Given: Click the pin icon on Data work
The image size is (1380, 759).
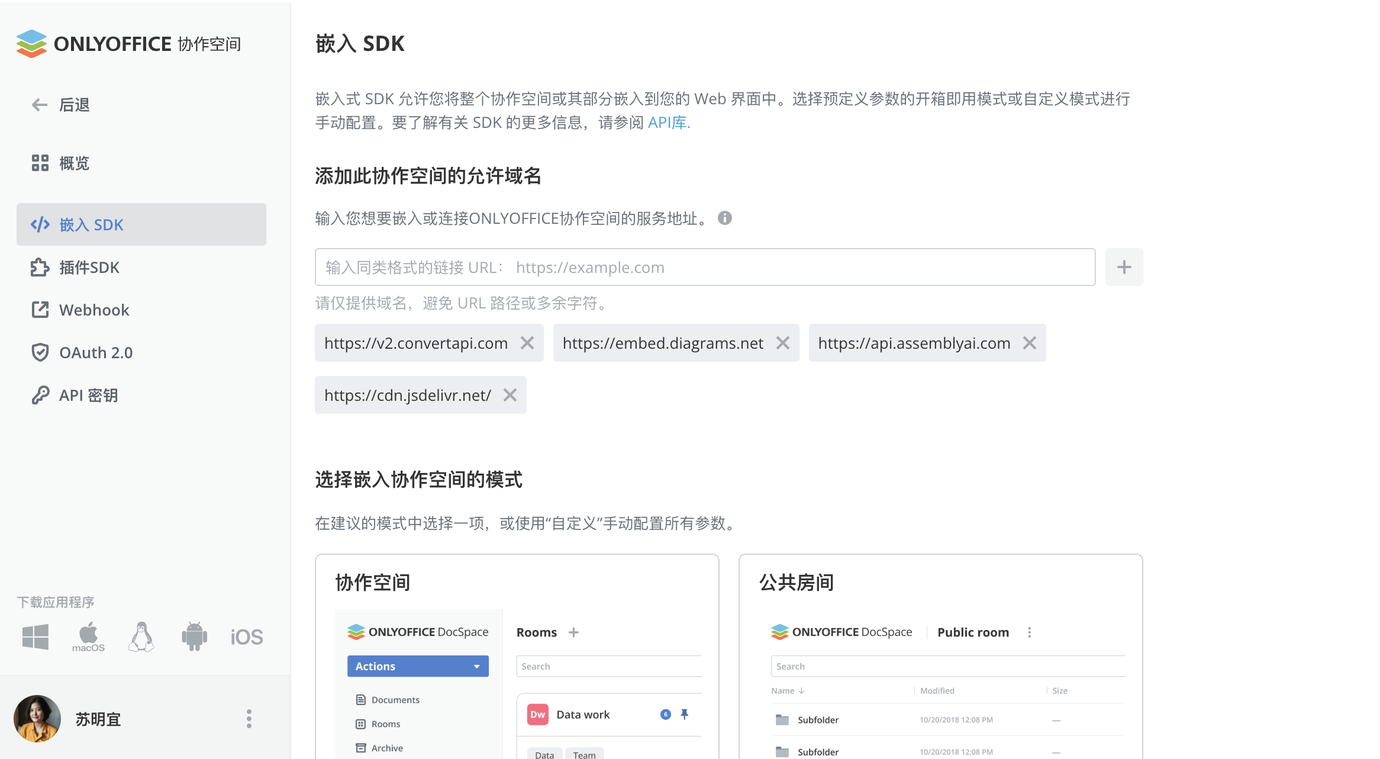Looking at the screenshot, I should point(685,715).
